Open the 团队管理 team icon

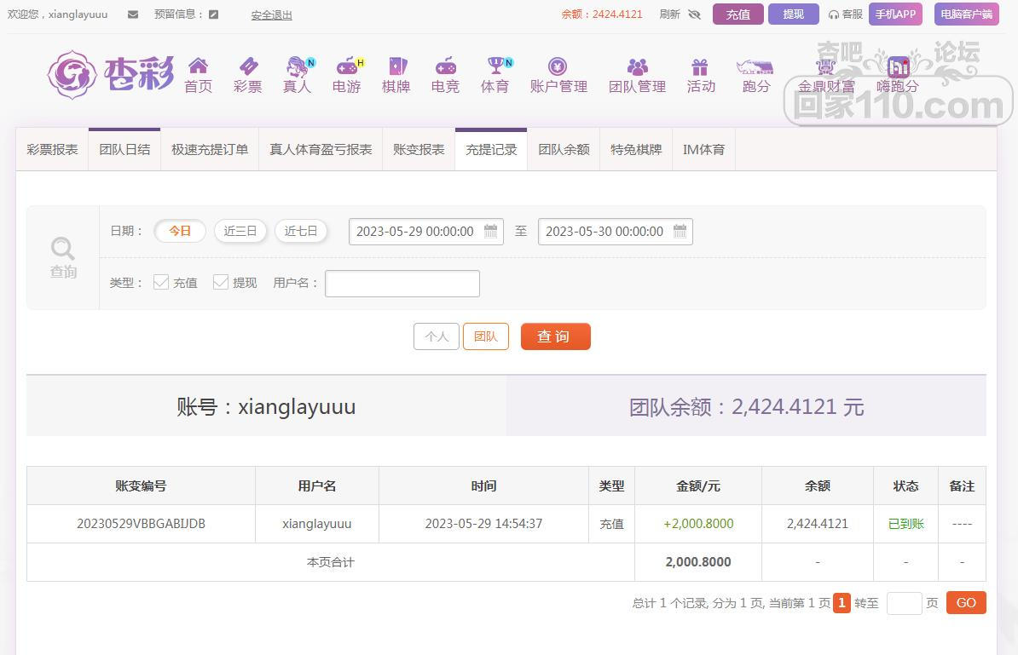click(x=638, y=66)
